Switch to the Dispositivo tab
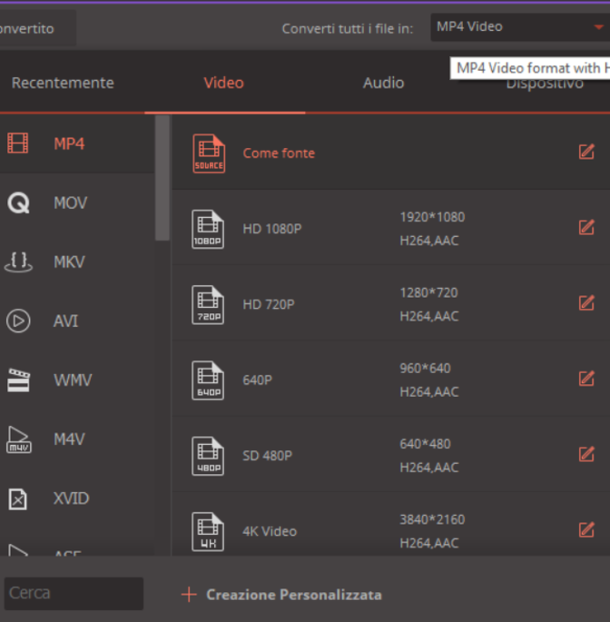Image resolution: width=610 pixels, height=622 pixels. pos(545,84)
